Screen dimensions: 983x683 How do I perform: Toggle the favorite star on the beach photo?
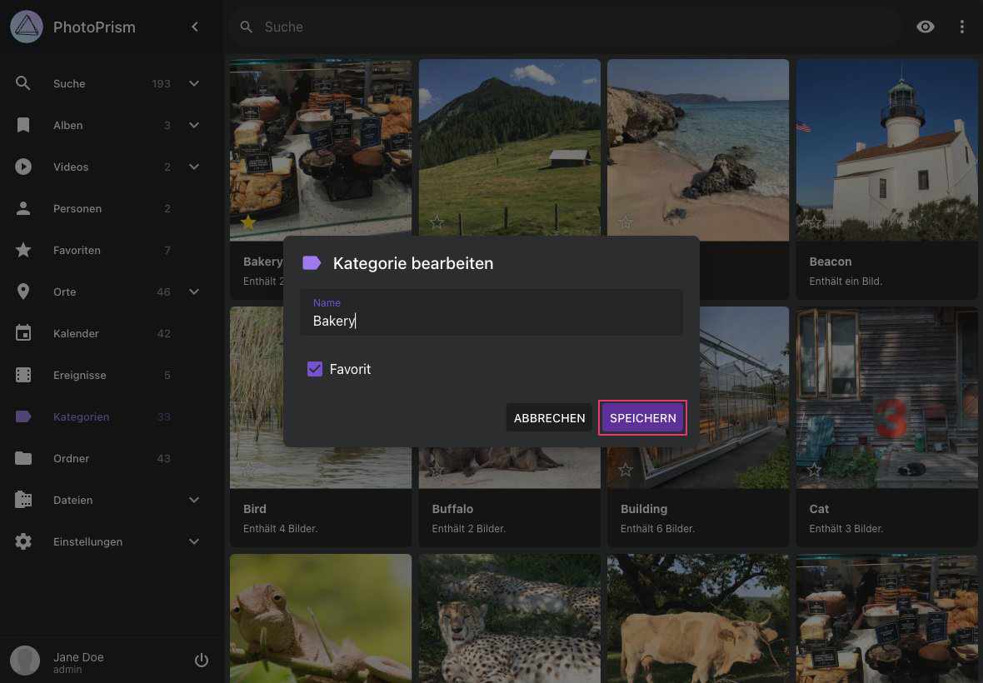626,222
